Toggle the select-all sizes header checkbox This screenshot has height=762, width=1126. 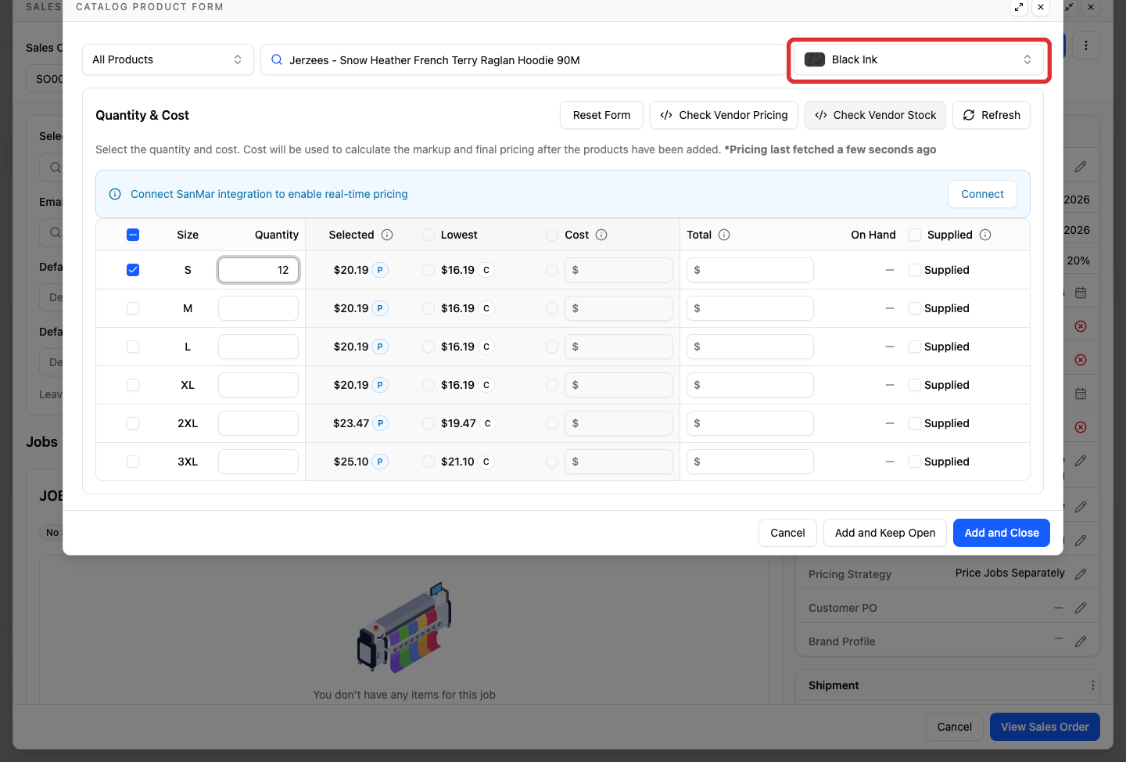pos(133,235)
